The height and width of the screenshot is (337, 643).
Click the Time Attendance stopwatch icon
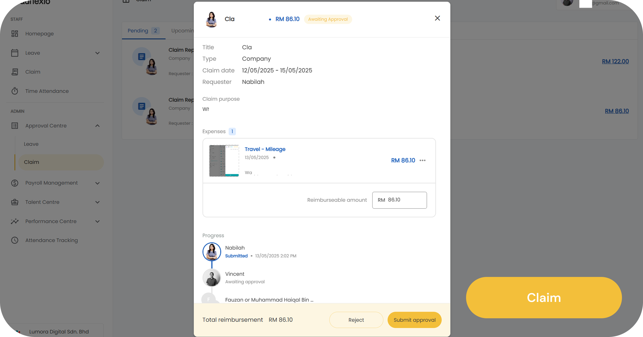click(x=15, y=91)
